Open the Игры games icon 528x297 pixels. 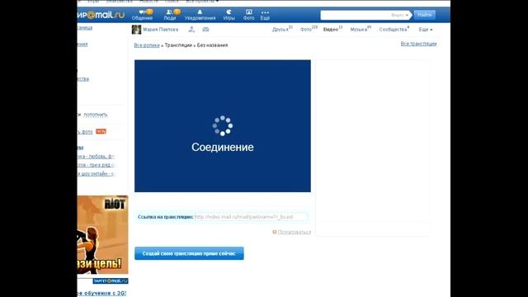[x=229, y=15]
